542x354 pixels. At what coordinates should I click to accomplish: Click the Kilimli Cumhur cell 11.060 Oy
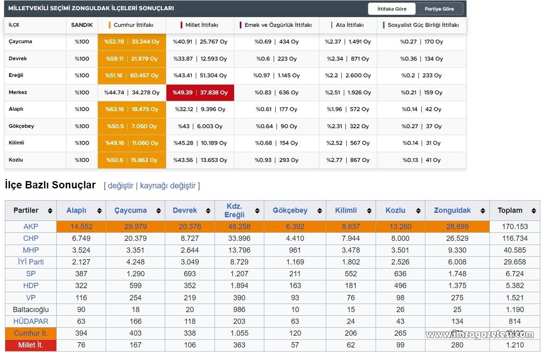pyautogui.click(x=144, y=143)
